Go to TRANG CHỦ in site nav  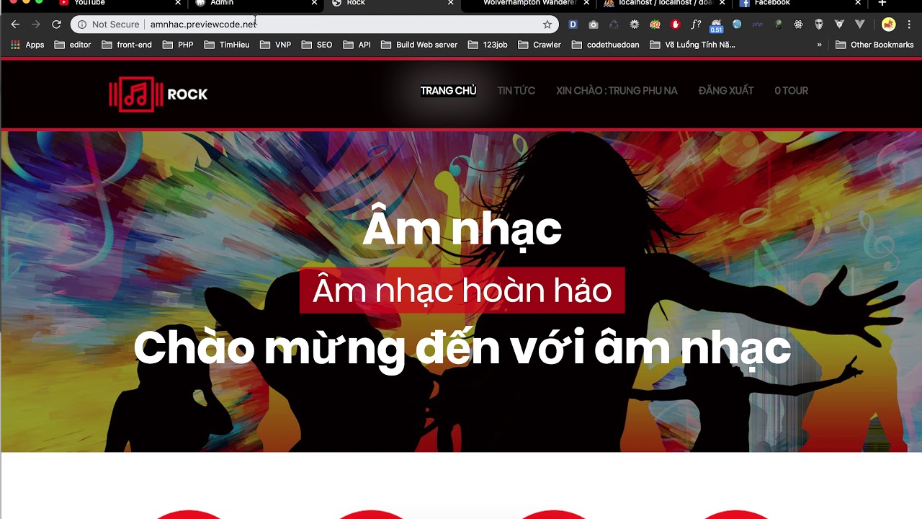tap(448, 91)
